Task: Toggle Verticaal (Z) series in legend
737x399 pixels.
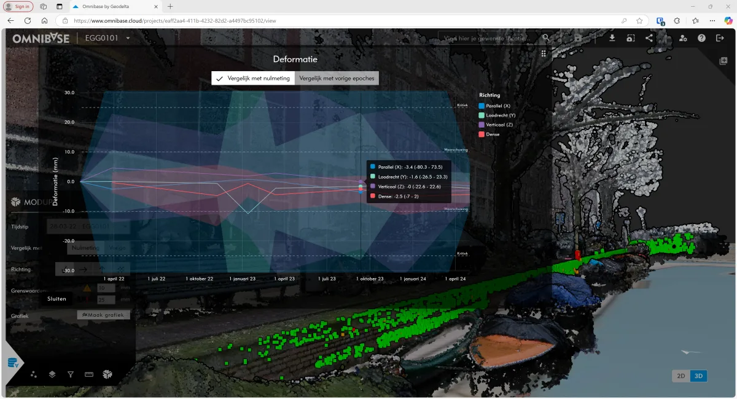Action: [496, 125]
